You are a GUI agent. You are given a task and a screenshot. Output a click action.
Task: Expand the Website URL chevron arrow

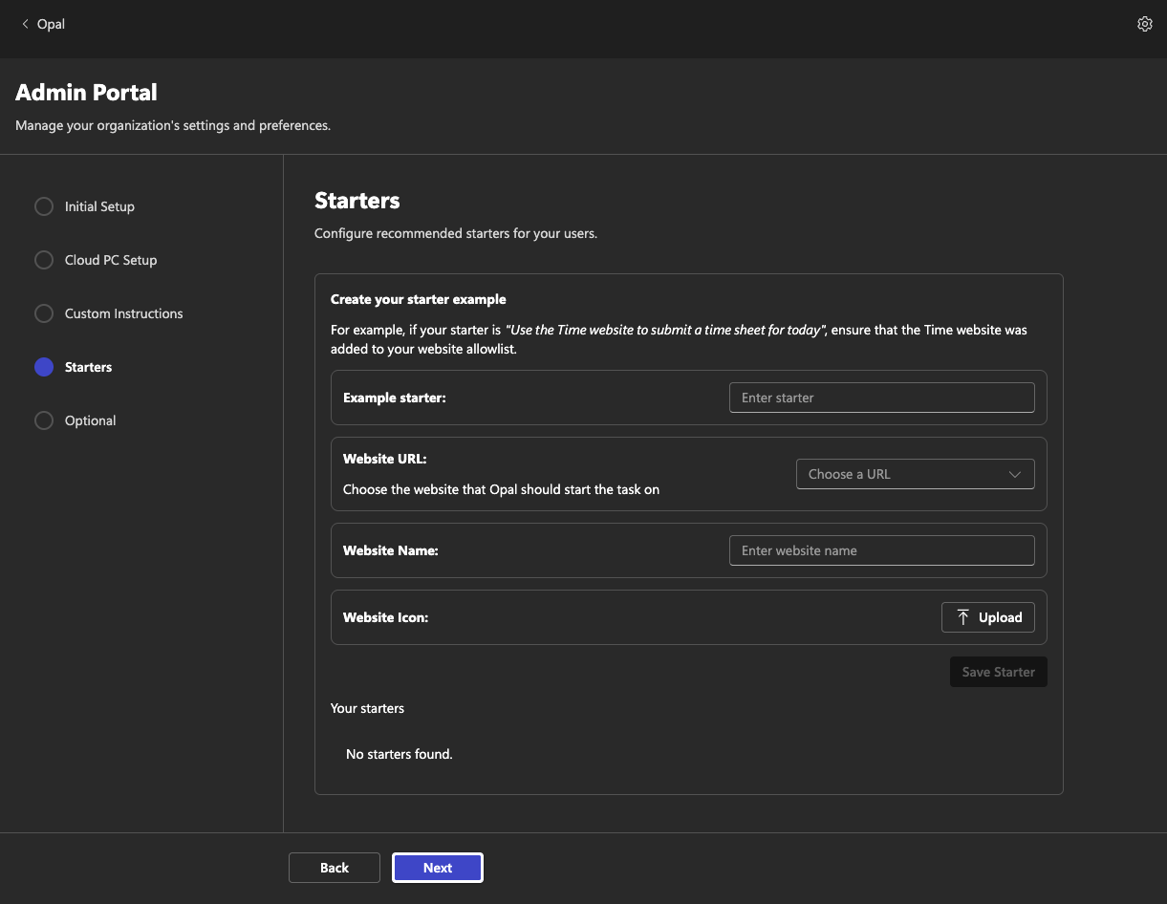pyautogui.click(x=1015, y=474)
